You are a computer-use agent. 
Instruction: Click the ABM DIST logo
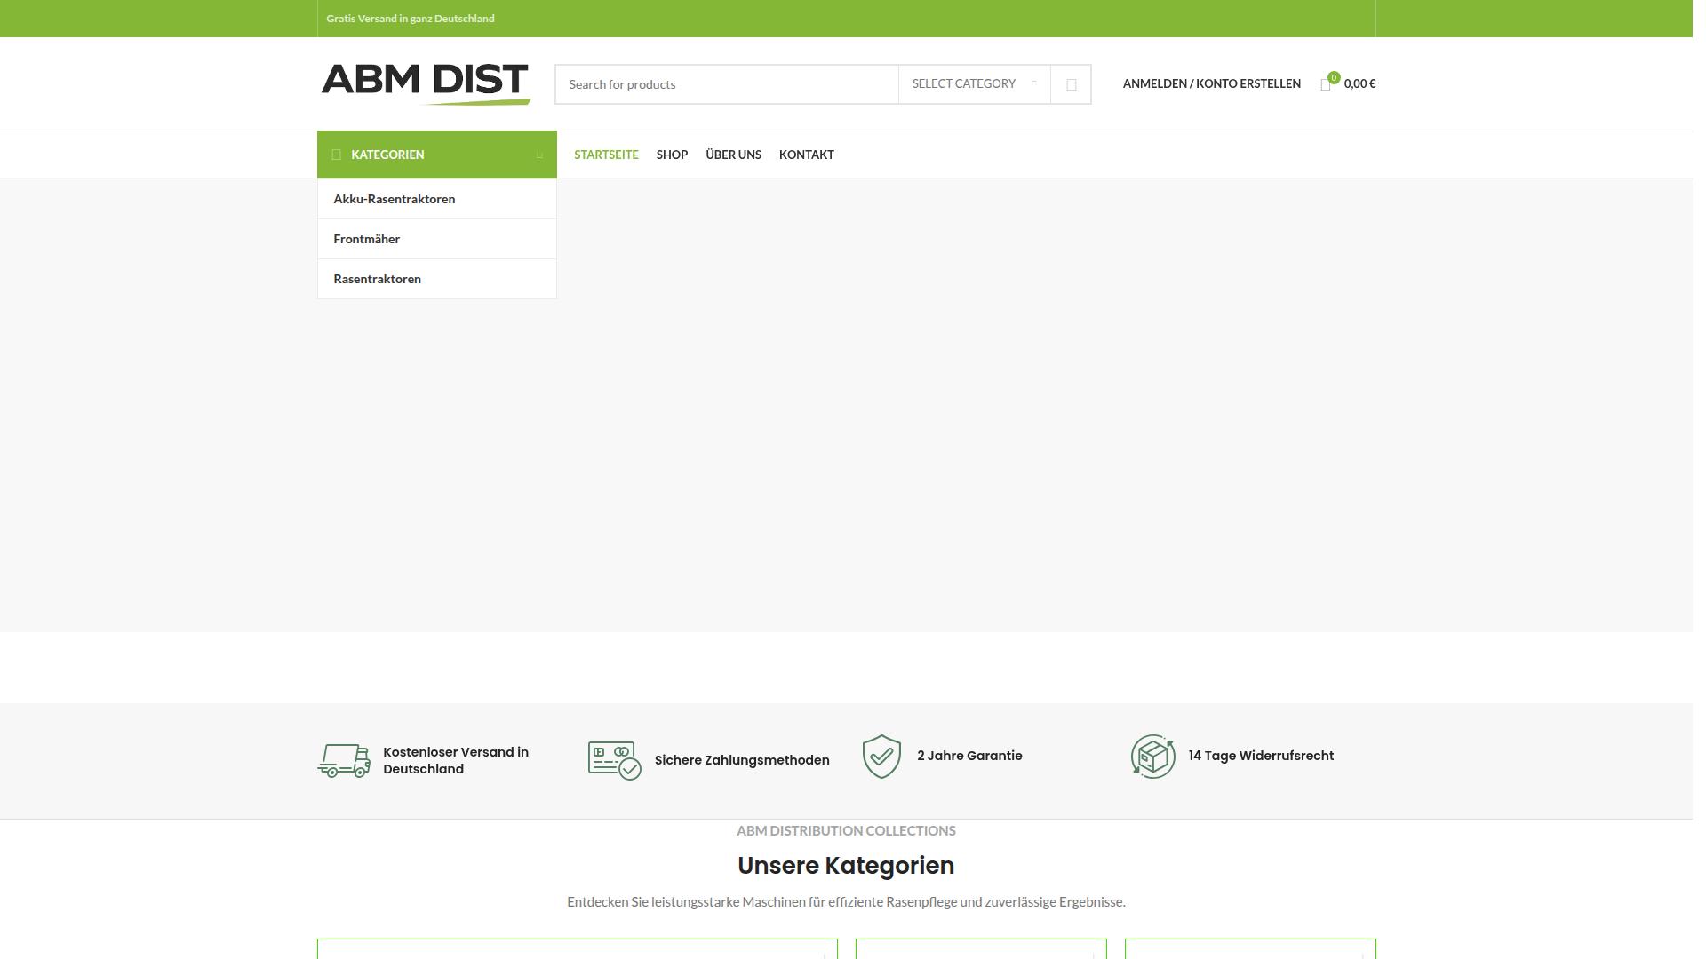click(x=426, y=84)
